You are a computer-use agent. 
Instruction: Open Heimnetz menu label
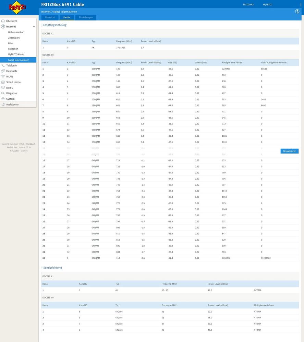(12, 71)
